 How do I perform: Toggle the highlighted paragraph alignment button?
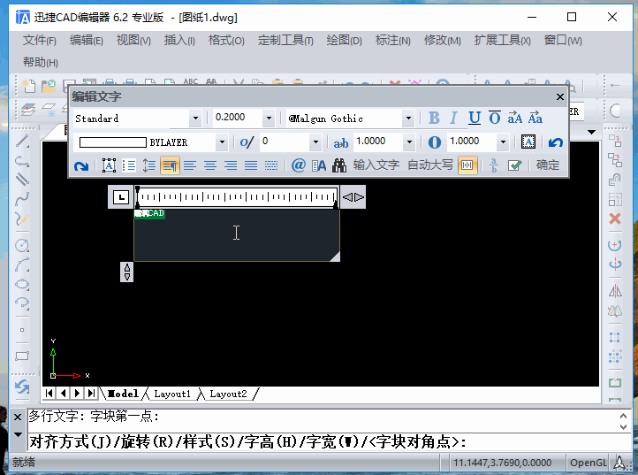tap(170, 165)
